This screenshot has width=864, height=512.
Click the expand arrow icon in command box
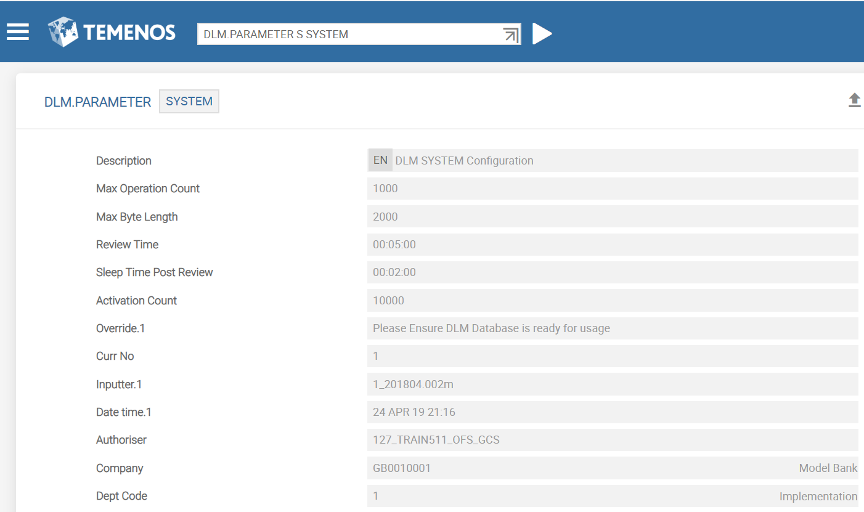pos(510,35)
